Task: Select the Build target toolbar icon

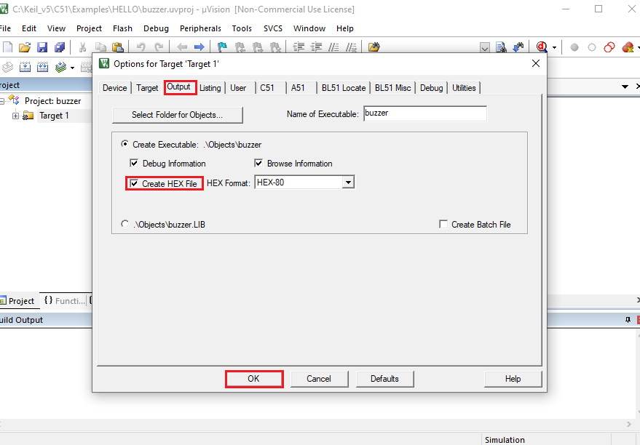Action: [x=24, y=66]
